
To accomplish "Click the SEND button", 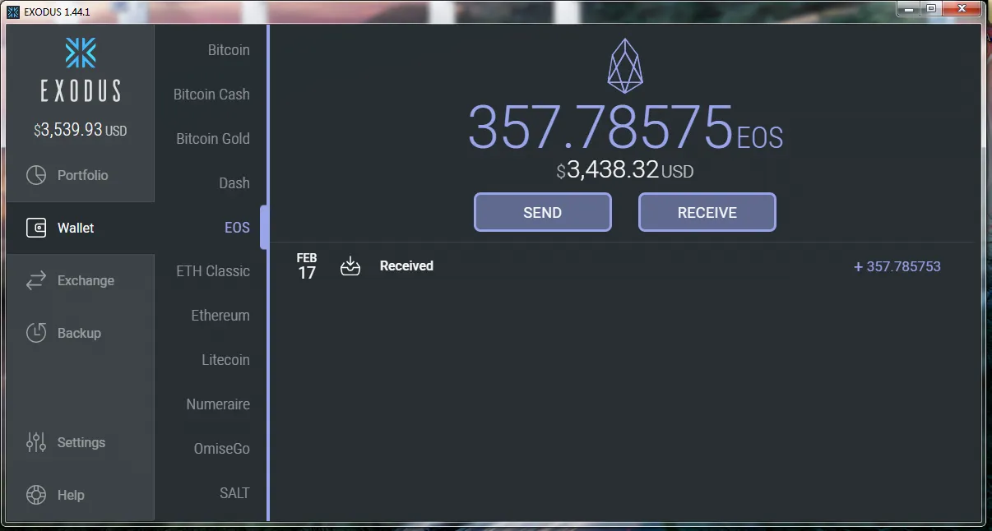I will [x=543, y=212].
